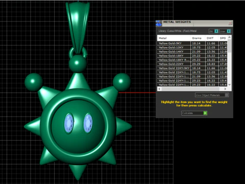The image size is (245, 184).
Task: Sort by the DWT column header
Action: pos(212,38)
